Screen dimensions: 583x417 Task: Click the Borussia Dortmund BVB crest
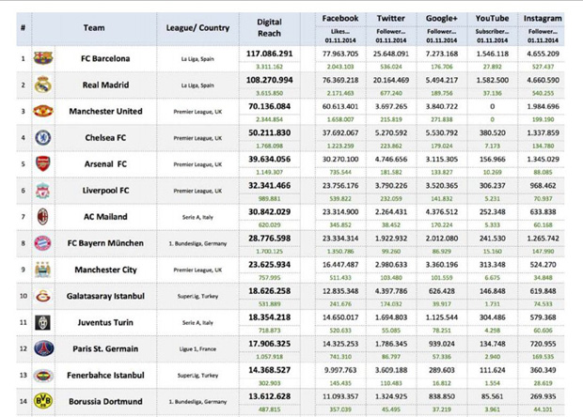[43, 401]
